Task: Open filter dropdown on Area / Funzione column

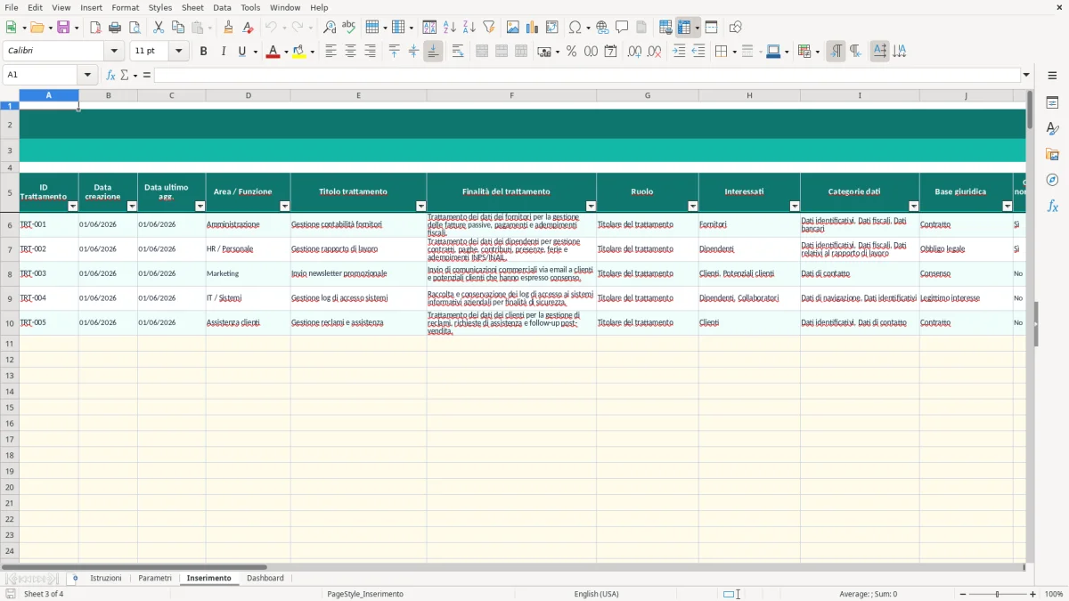Action: (x=284, y=207)
